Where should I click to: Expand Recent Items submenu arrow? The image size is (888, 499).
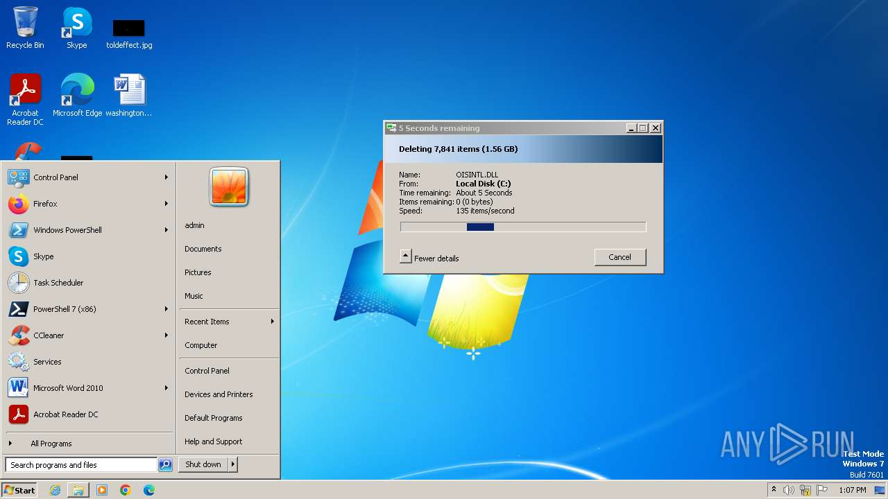coord(273,322)
